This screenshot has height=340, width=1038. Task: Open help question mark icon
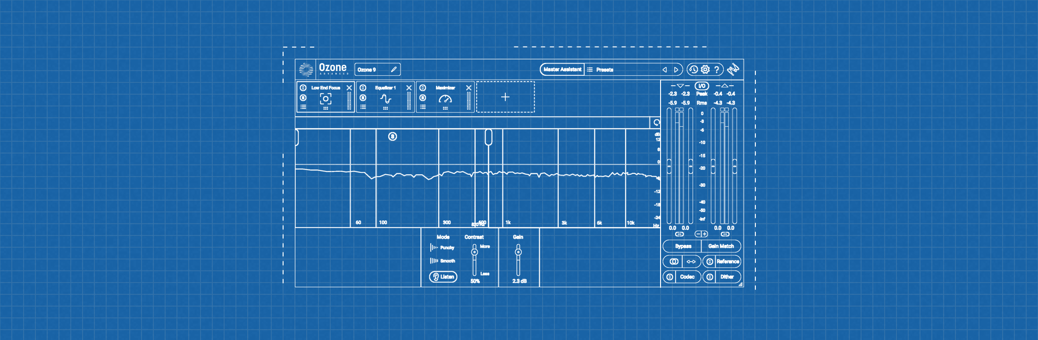717,70
